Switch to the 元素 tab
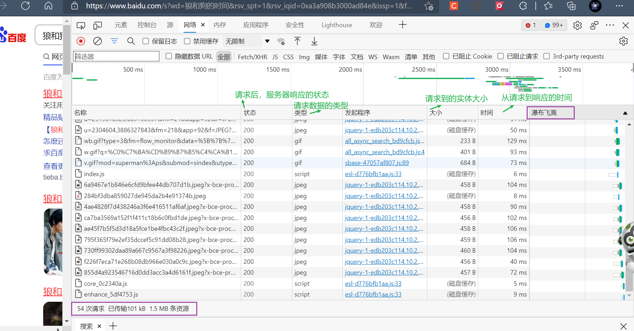634x331 pixels. pyautogui.click(x=121, y=25)
